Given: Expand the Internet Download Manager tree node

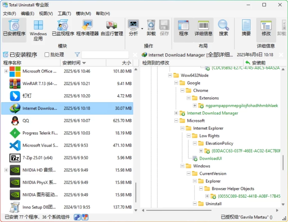Looking at the screenshot, I should (x=175, y=113).
